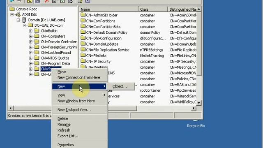Viewport: 263px width, 148px height.
Task: Expand the CN=LostAndFound node
Action: pos(31,53)
